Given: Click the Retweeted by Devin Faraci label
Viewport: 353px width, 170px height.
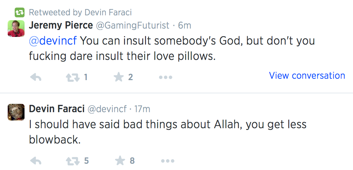Looking at the screenshot, I should (80, 13).
